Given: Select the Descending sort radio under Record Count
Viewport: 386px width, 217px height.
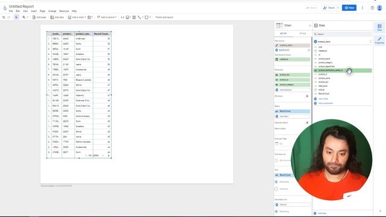Looking at the screenshot, I should point(276,182).
